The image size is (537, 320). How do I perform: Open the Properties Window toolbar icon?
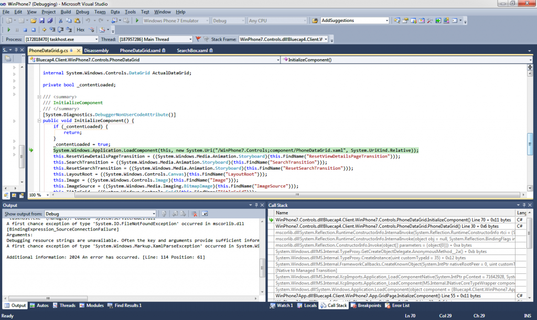pyautogui.click(x=405, y=21)
